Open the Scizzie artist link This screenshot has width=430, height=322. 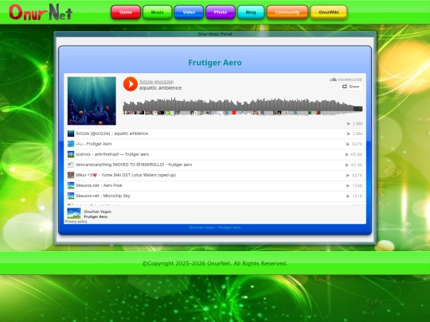click(x=156, y=82)
